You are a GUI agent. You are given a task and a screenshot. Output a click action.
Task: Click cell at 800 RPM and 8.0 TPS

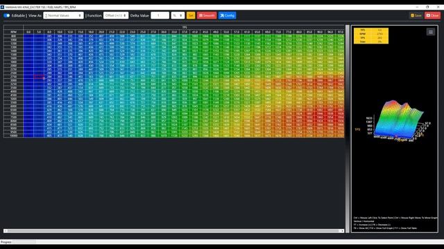point(49,36)
